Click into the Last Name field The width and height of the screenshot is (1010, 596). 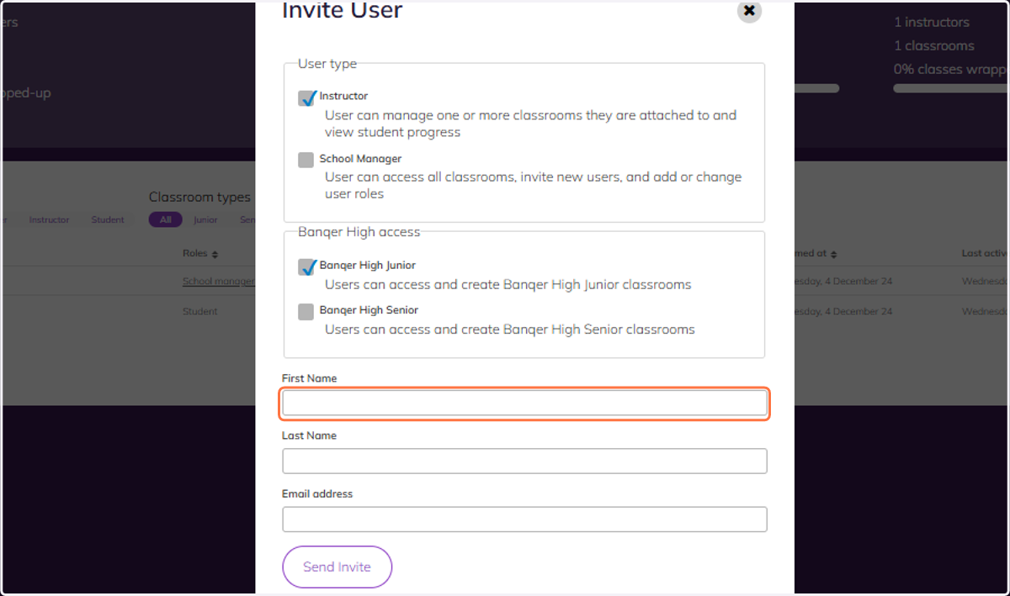click(524, 462)
